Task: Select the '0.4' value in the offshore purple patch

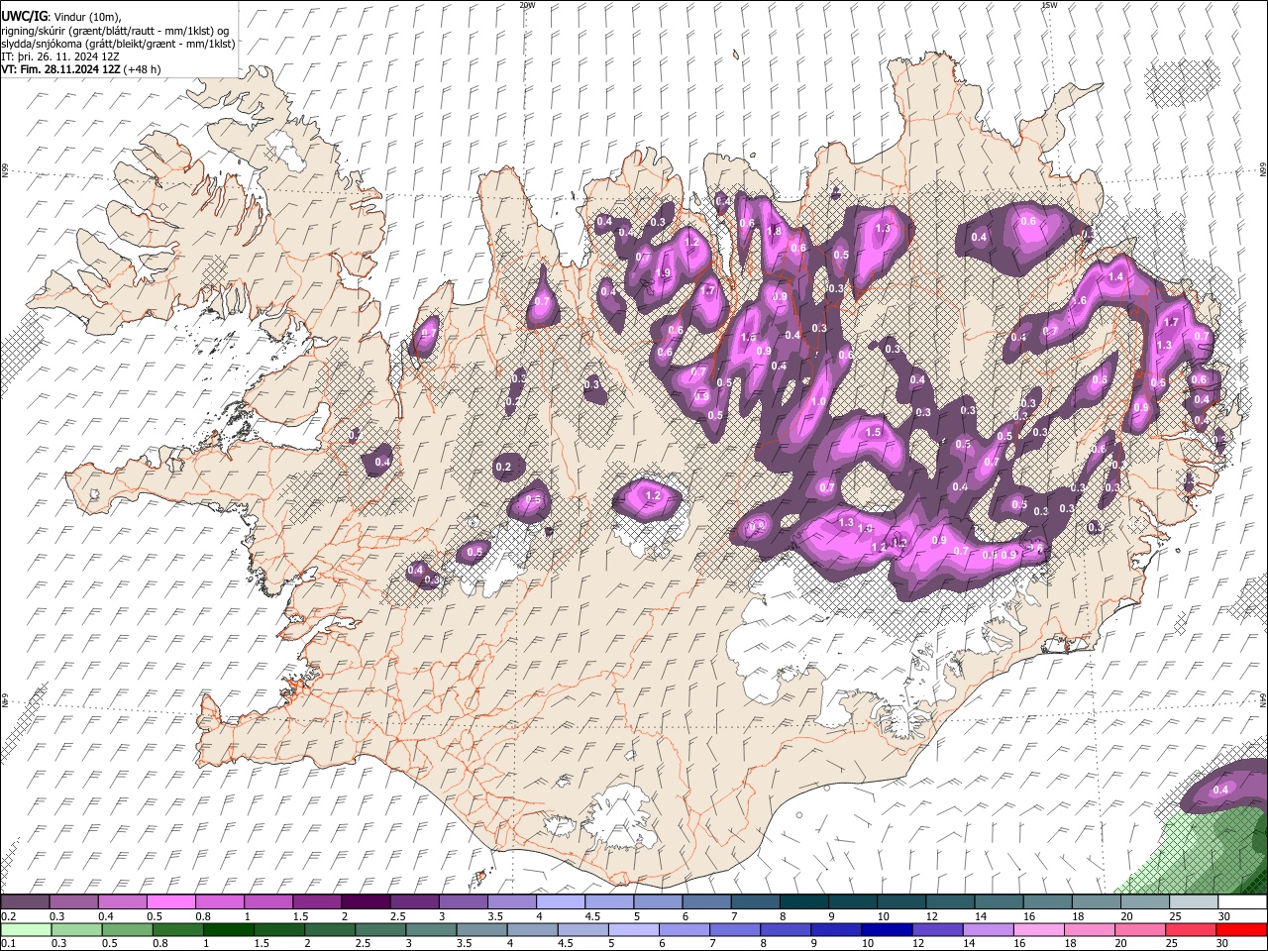Action: 1220,790
